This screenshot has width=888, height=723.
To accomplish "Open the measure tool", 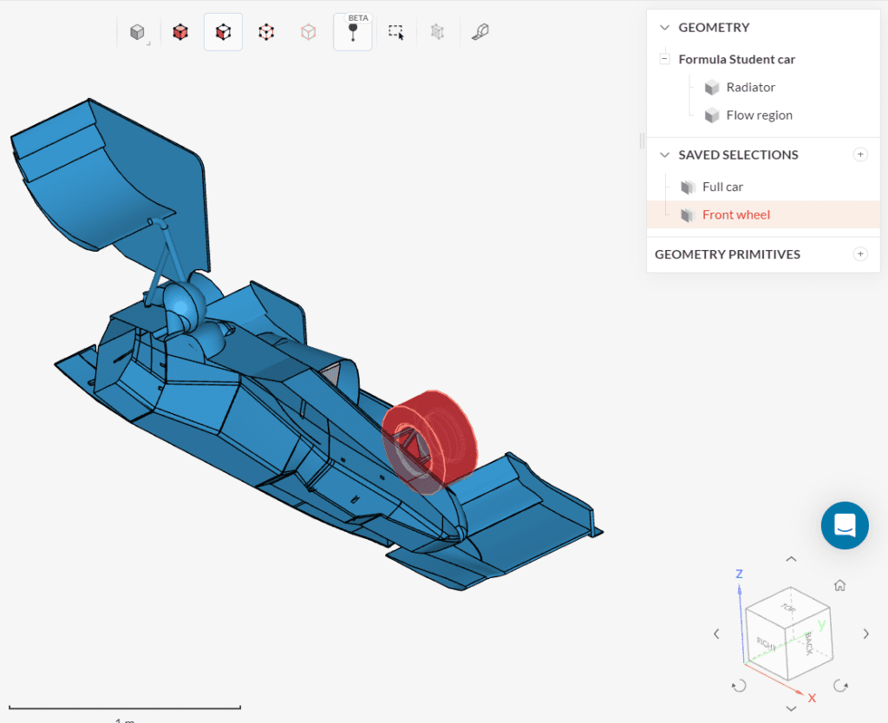I will pos(480,31).
